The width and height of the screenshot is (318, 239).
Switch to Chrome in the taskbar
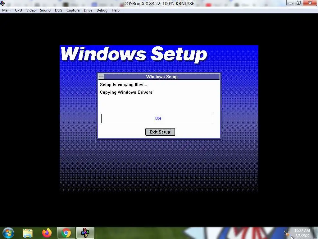click(x=66, y=233)
